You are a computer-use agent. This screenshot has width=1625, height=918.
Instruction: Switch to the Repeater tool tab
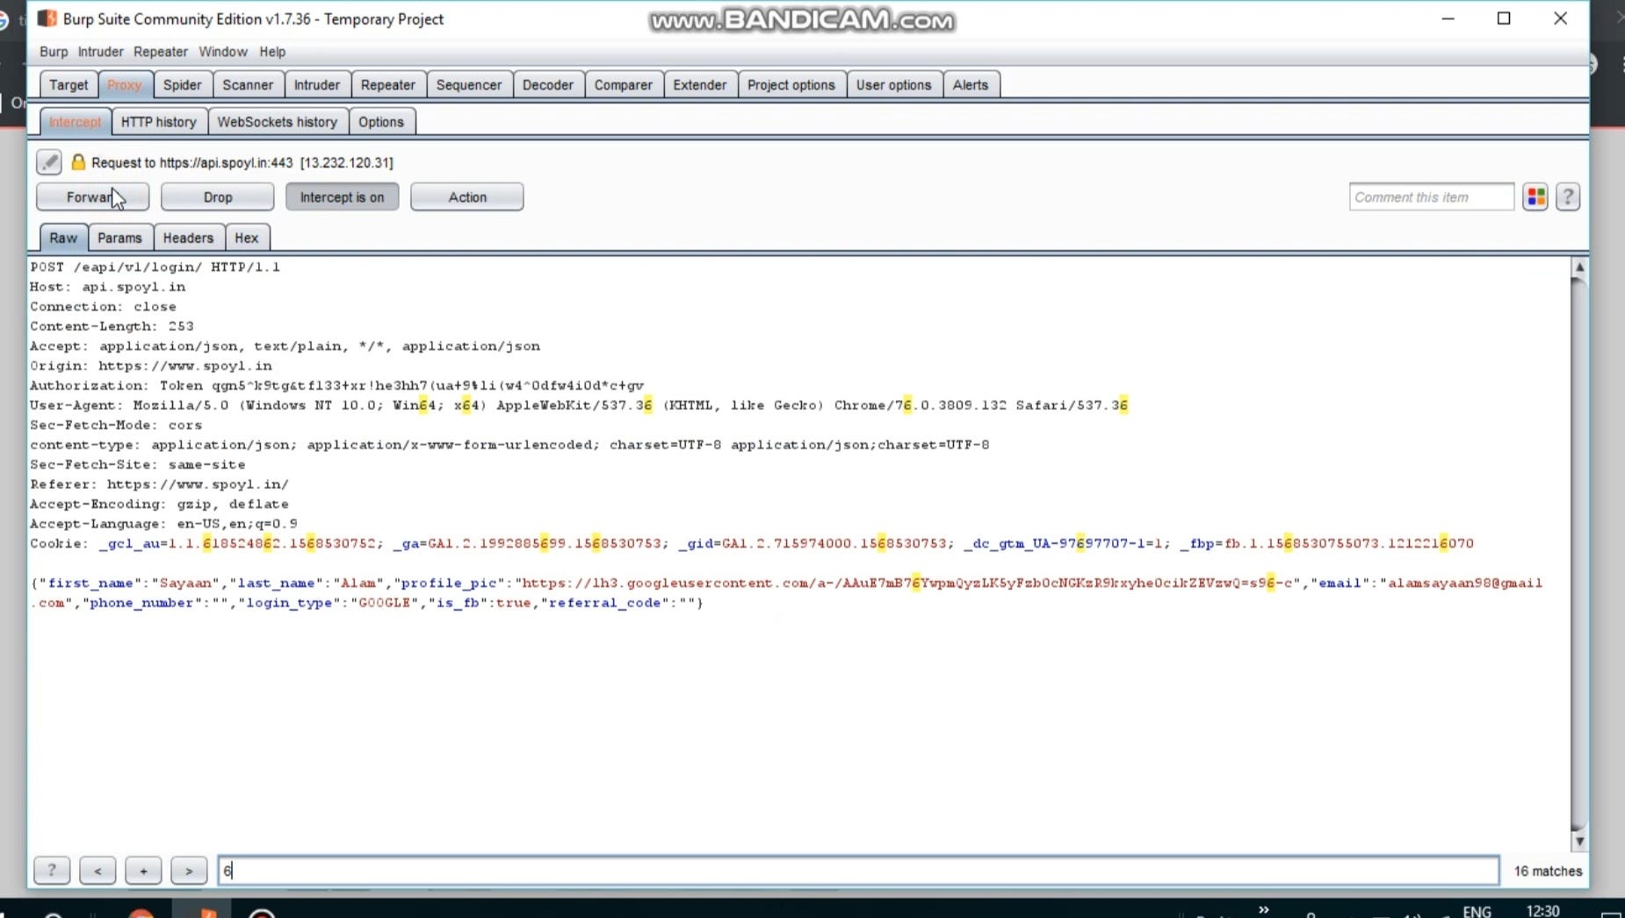tap(388, 84)
